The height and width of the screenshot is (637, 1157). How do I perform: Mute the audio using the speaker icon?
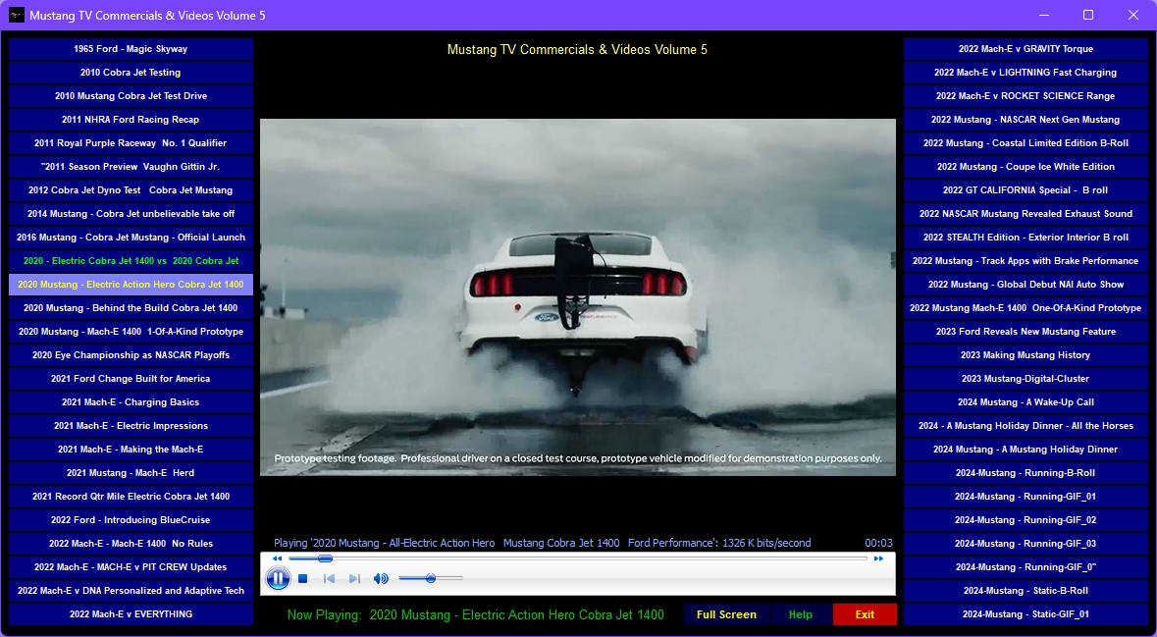pos(381,579)
